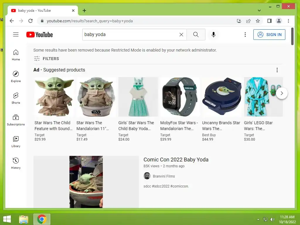
Task: Click '85K views' text under video title
Action: tap(151, 166)
